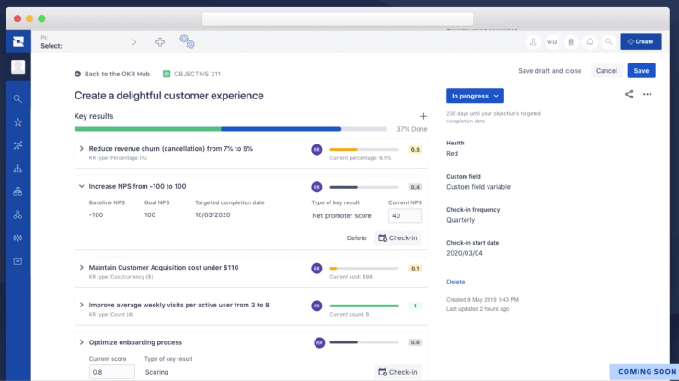This screenshot has width=679, height=381.
Task: Click the Reduce revenue churn progress bar
Action: [363, 149]
